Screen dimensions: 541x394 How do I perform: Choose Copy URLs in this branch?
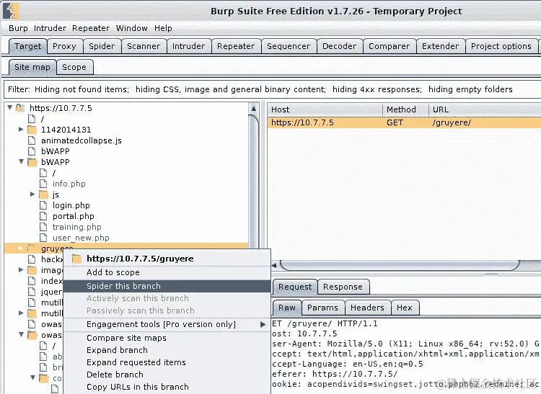(167, 387)
